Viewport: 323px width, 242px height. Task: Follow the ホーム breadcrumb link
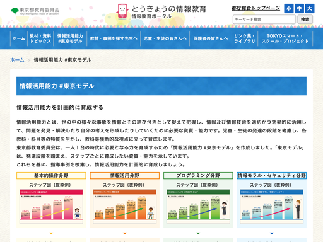(x=17, y=60)
